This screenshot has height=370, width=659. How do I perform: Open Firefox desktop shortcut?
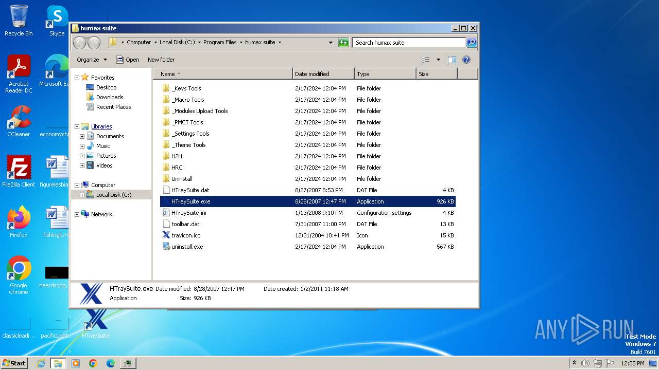[19, 222]
